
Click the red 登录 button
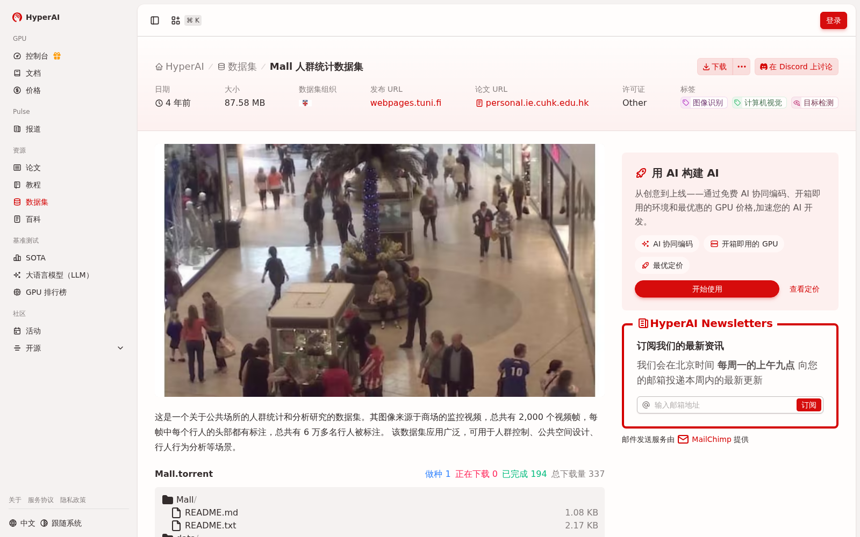(833, 20)
